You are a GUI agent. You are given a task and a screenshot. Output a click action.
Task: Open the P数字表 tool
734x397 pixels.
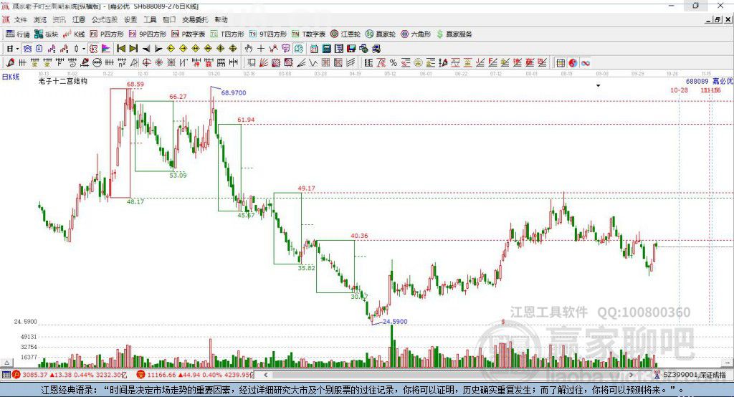pos(189,34)
